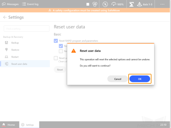The image size is (171, 128).
Task: Toggle the checked sub-option under Reset RAPID
Action: point(61,46)
